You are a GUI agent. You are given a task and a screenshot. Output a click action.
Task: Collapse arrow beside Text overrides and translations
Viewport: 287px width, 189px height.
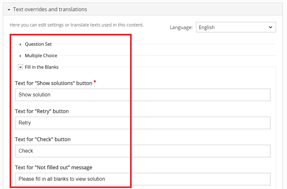(9, 10)
